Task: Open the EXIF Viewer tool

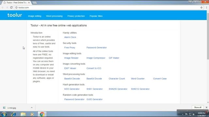Action: 70,68
